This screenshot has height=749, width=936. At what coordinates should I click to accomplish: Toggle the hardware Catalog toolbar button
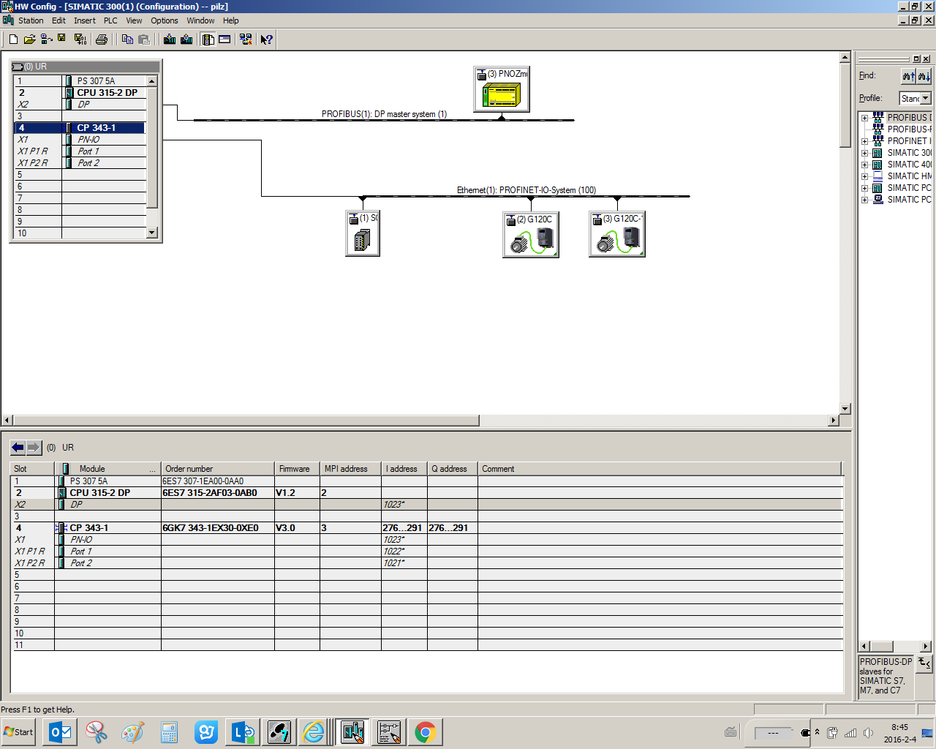[x=208, y=39]
